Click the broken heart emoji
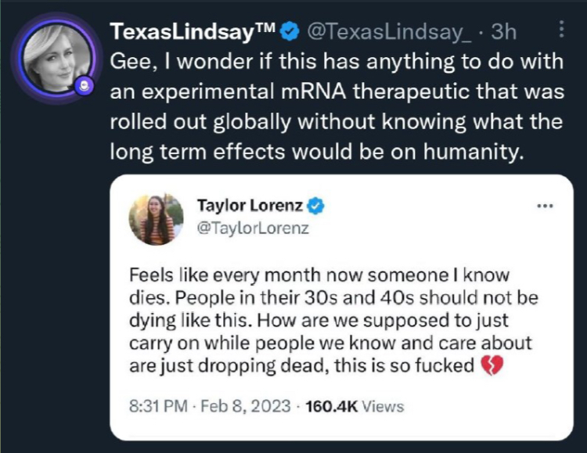 point(489,365)
